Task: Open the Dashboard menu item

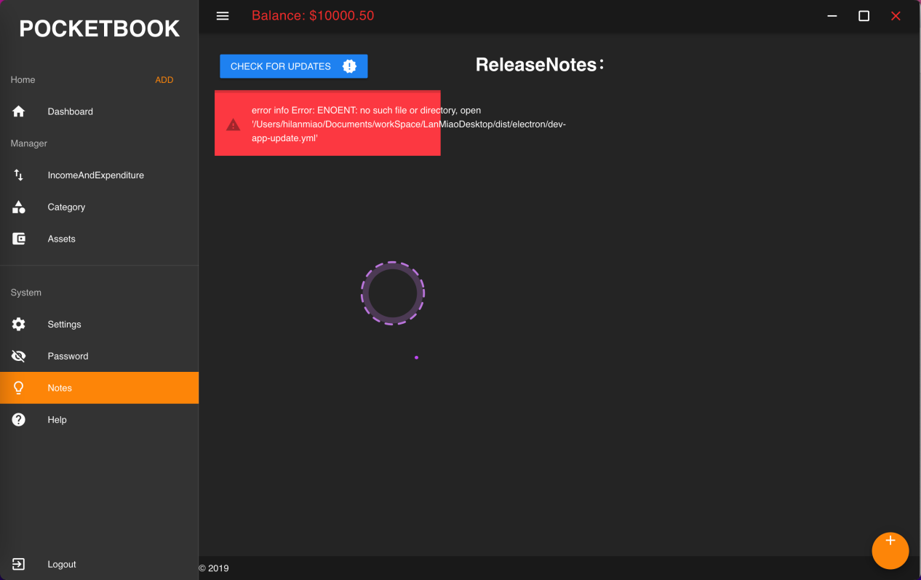Action: (71, 111)
